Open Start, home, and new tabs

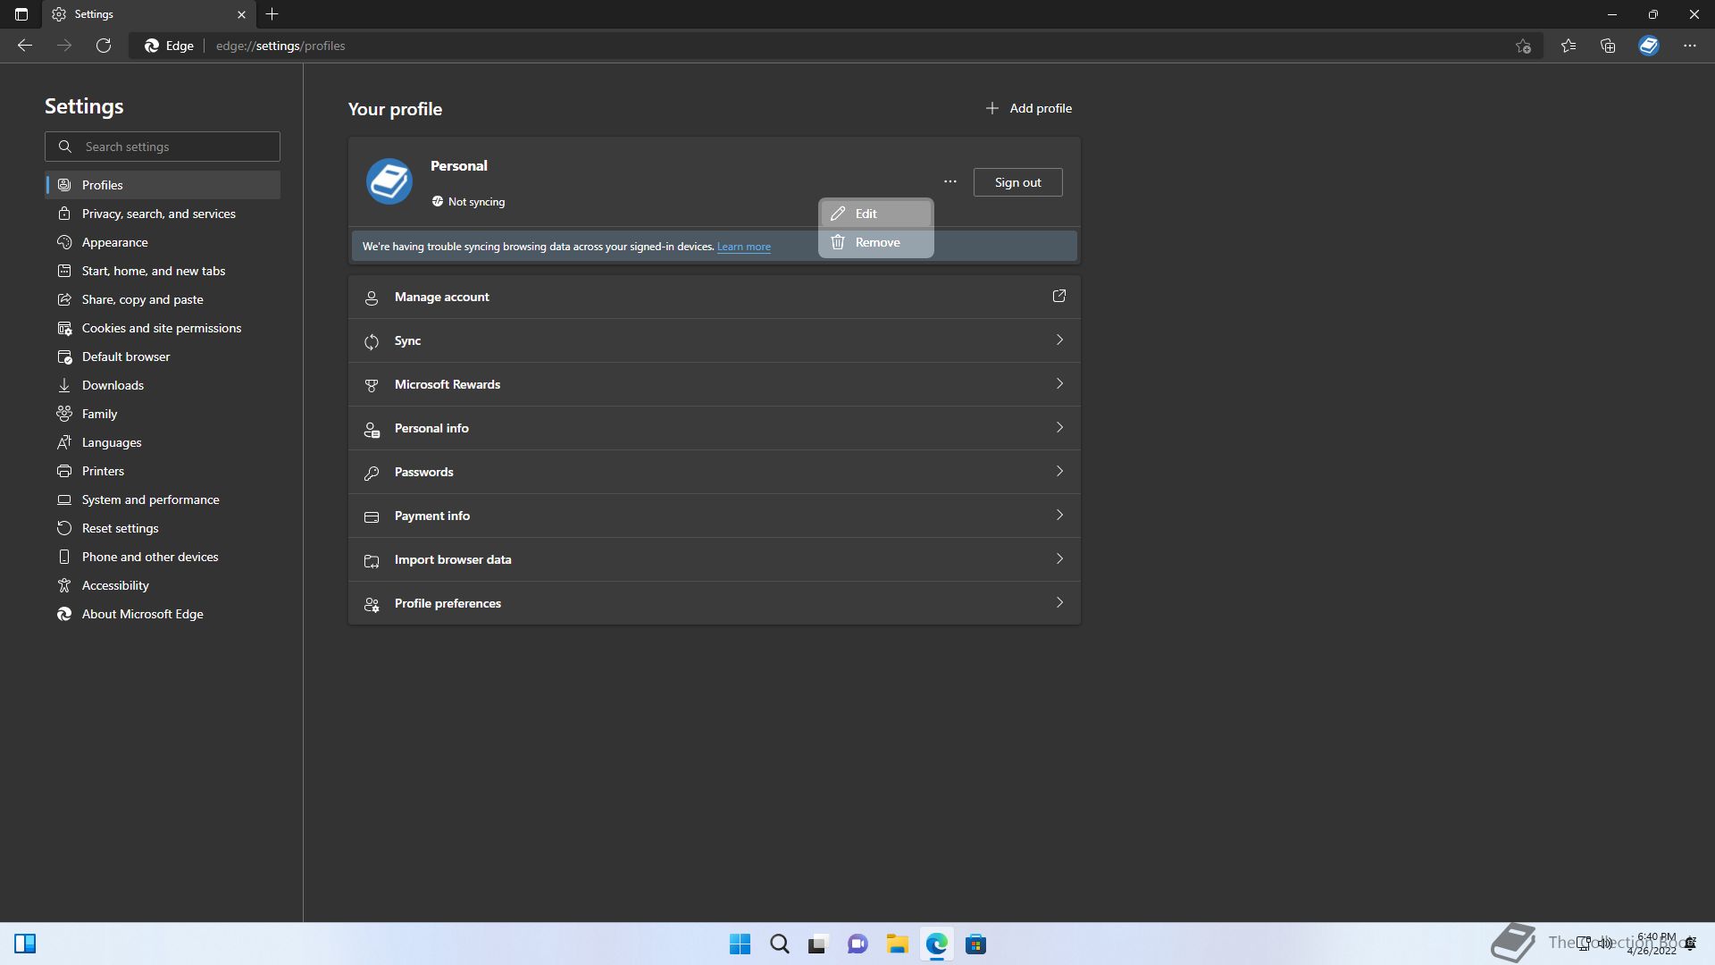coord(163,271)
